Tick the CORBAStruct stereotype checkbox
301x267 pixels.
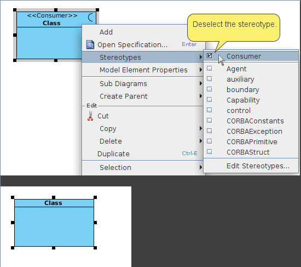(x=210, y=152)
